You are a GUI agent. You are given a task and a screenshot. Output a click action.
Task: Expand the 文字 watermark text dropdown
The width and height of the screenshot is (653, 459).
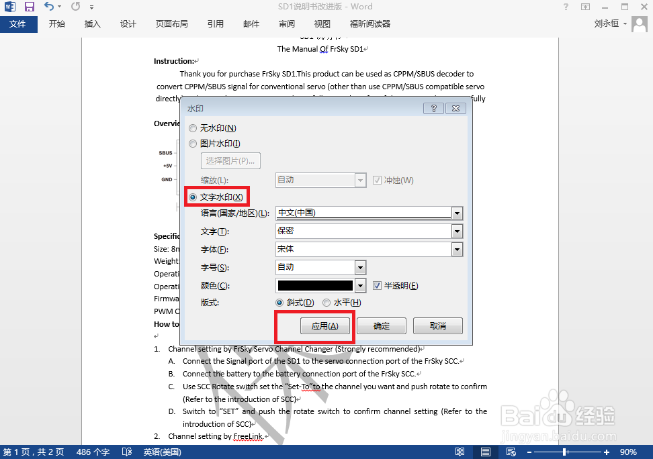(x=457, y=232)
